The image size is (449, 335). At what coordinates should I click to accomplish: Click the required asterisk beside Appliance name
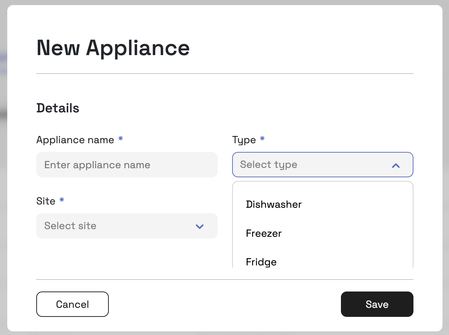121,139
